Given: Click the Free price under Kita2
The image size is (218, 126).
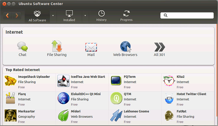Looking at the screenshot, I should [180, 87].
